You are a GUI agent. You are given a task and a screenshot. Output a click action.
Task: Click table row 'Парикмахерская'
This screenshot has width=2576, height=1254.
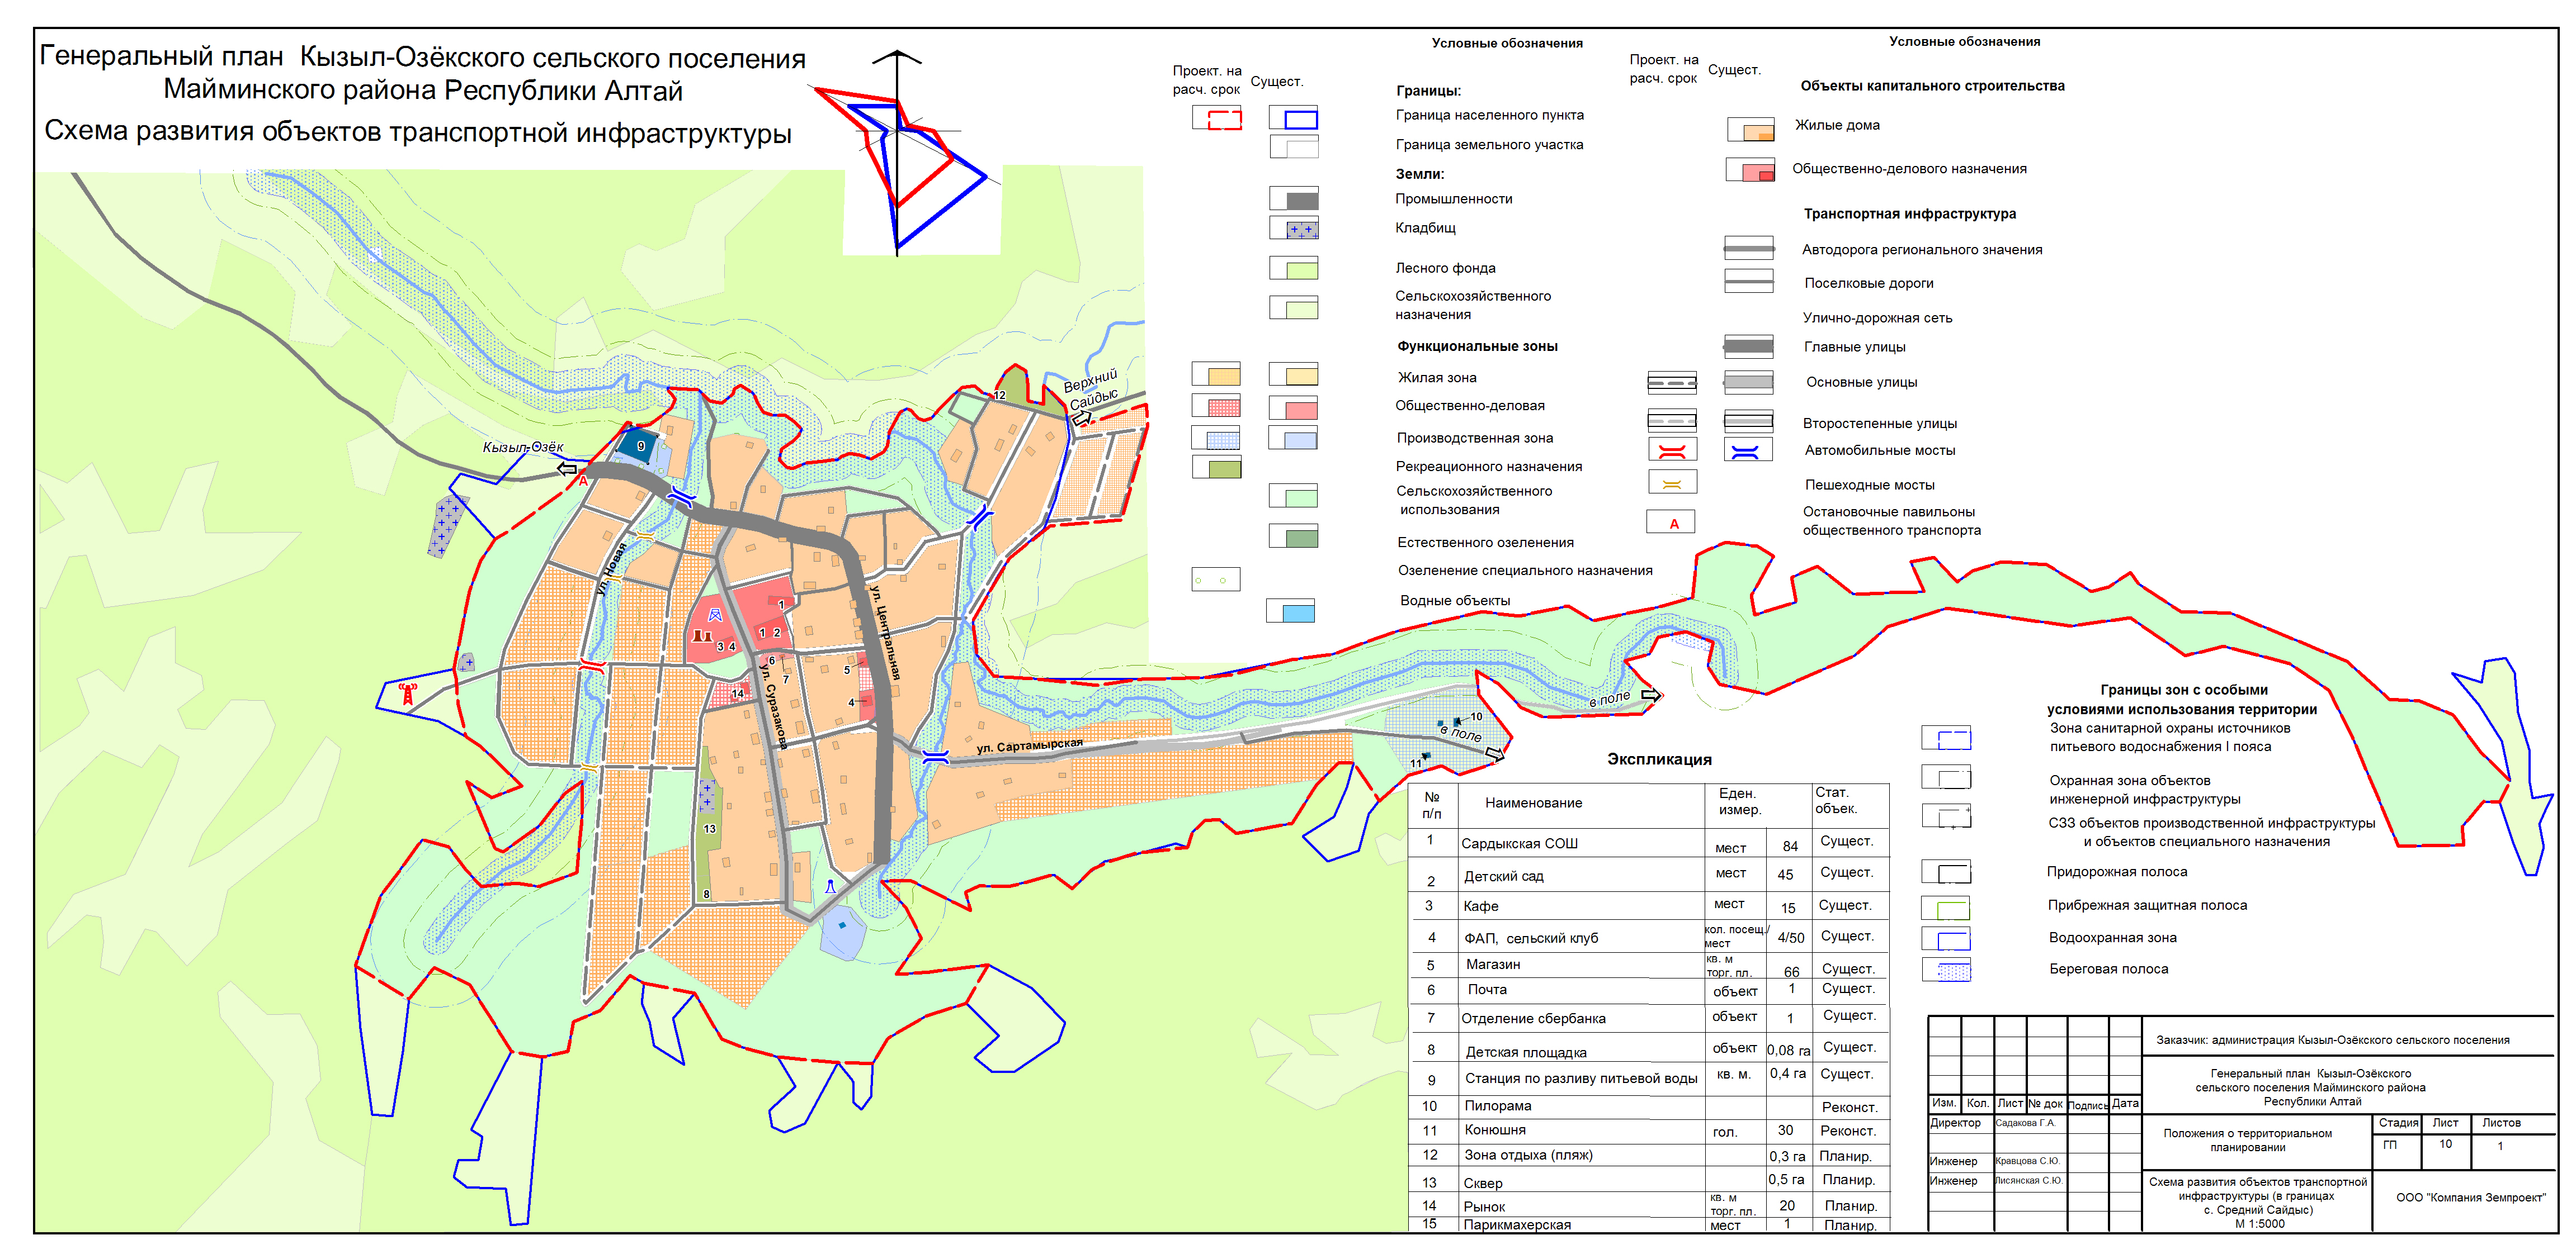tap(1649, 1224)
